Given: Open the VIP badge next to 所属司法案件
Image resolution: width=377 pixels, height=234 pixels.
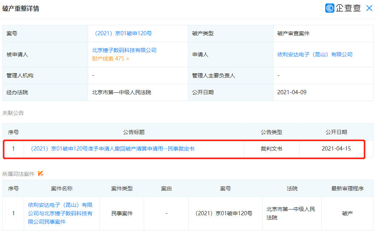Looking at the screenshot, I should coord(41,173).
